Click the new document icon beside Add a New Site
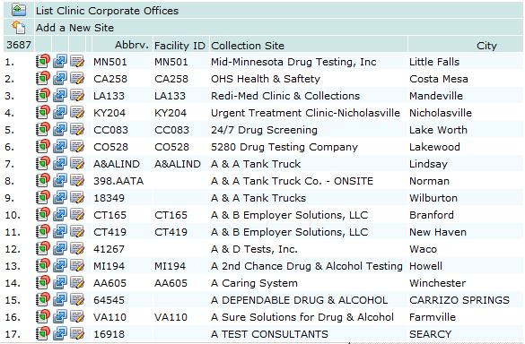The height and width of the screenshot is (344, 525). coord(19,27)
